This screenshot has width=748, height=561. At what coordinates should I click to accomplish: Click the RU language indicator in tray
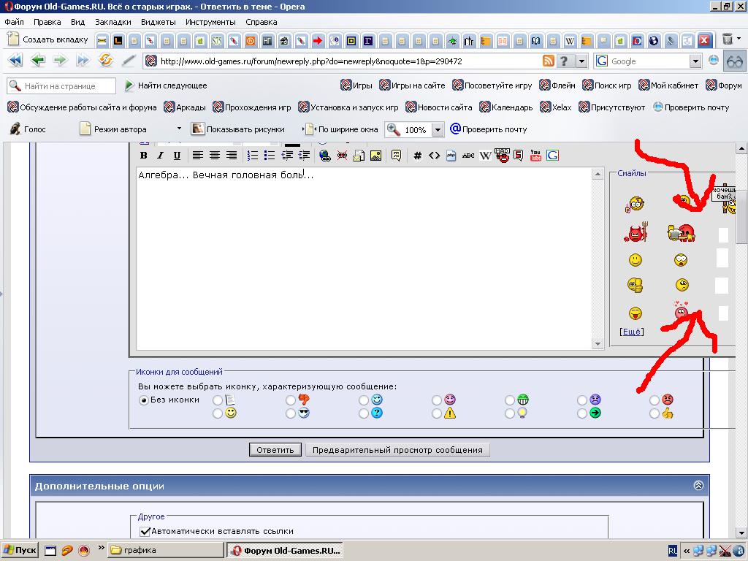tap(672, 551)
